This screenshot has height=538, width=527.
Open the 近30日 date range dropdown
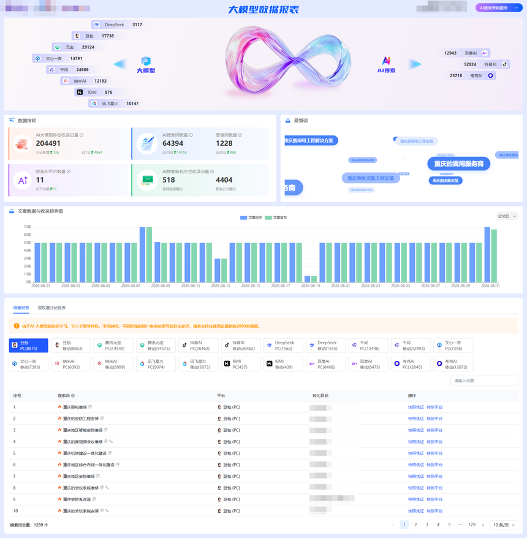click(507, 216)
